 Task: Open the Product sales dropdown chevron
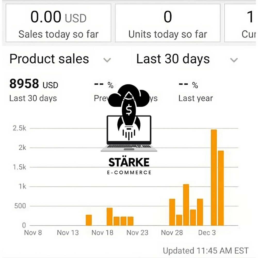click(x=107, y=60)
